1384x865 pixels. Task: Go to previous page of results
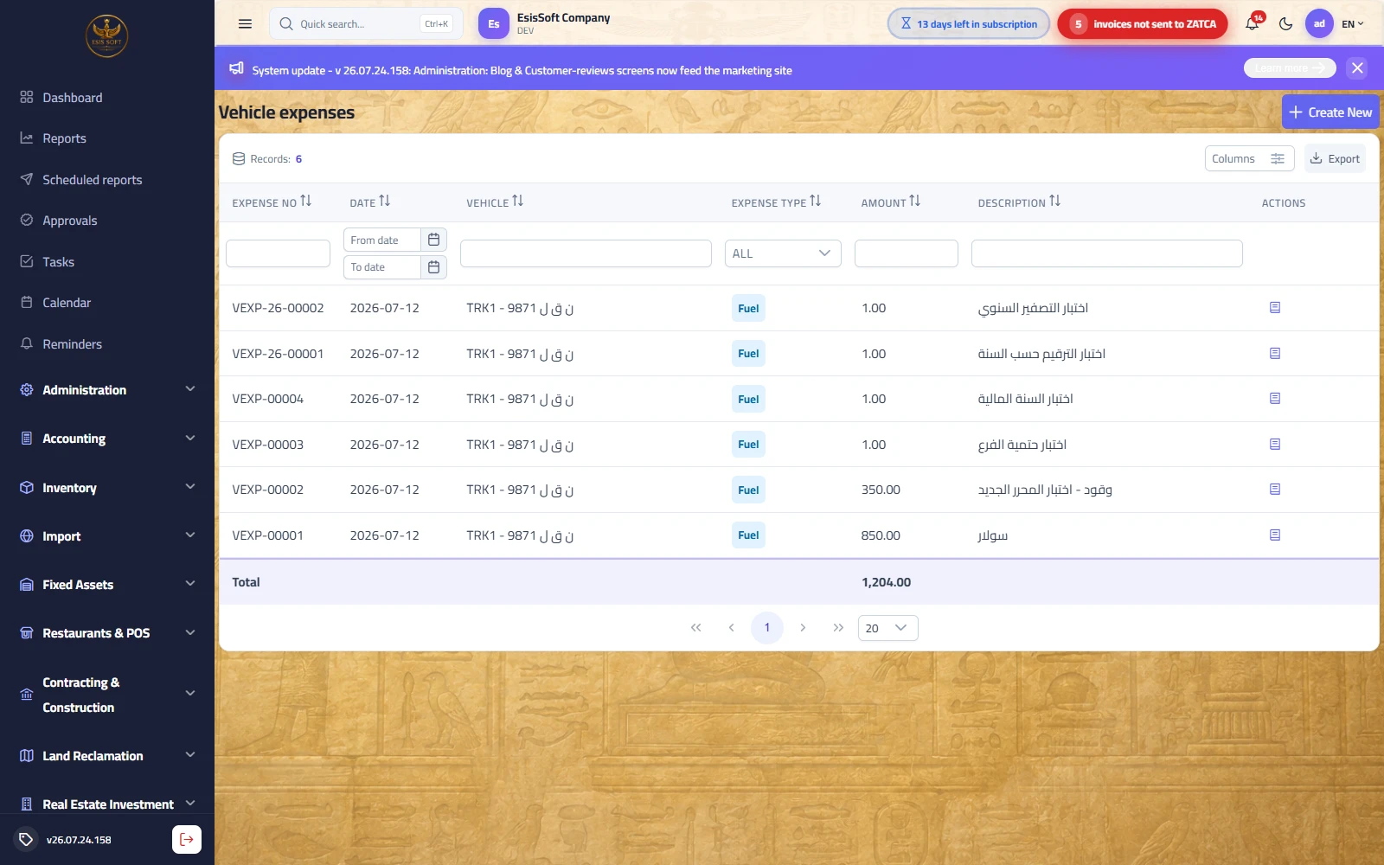pos(731,628)
